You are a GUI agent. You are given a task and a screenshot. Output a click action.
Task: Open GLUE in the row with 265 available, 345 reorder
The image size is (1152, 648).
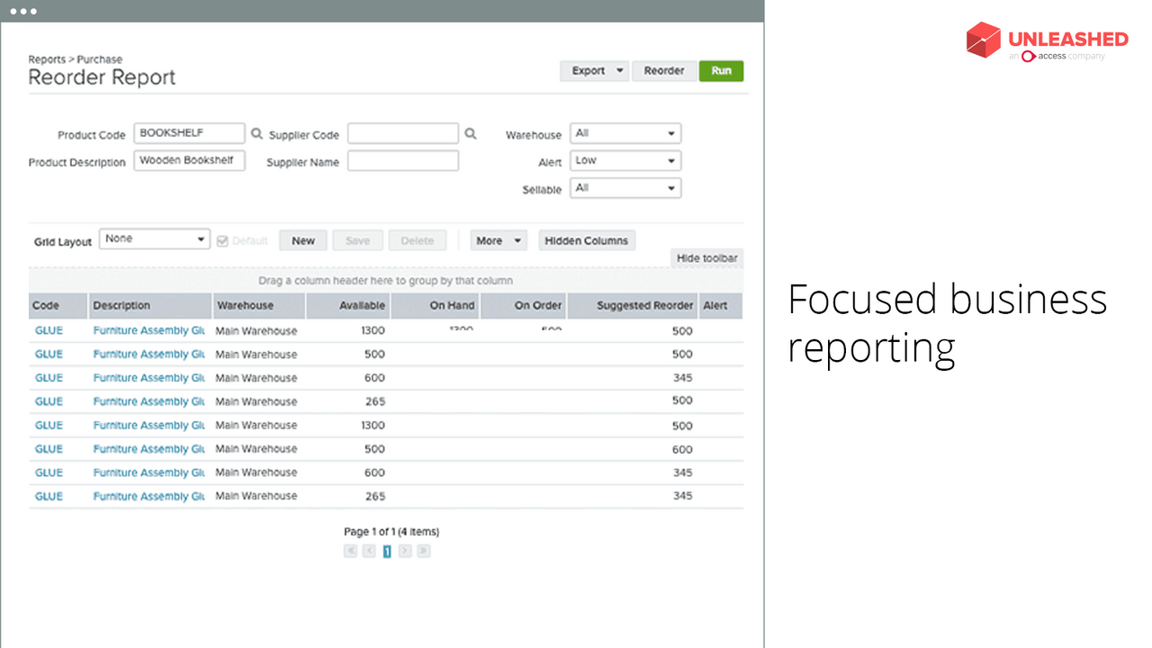click(x=49, y=496)
